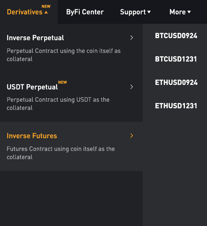Select the Derivatives menu label
The height and width of the screenshot is (226, 207).
[25, 12]
